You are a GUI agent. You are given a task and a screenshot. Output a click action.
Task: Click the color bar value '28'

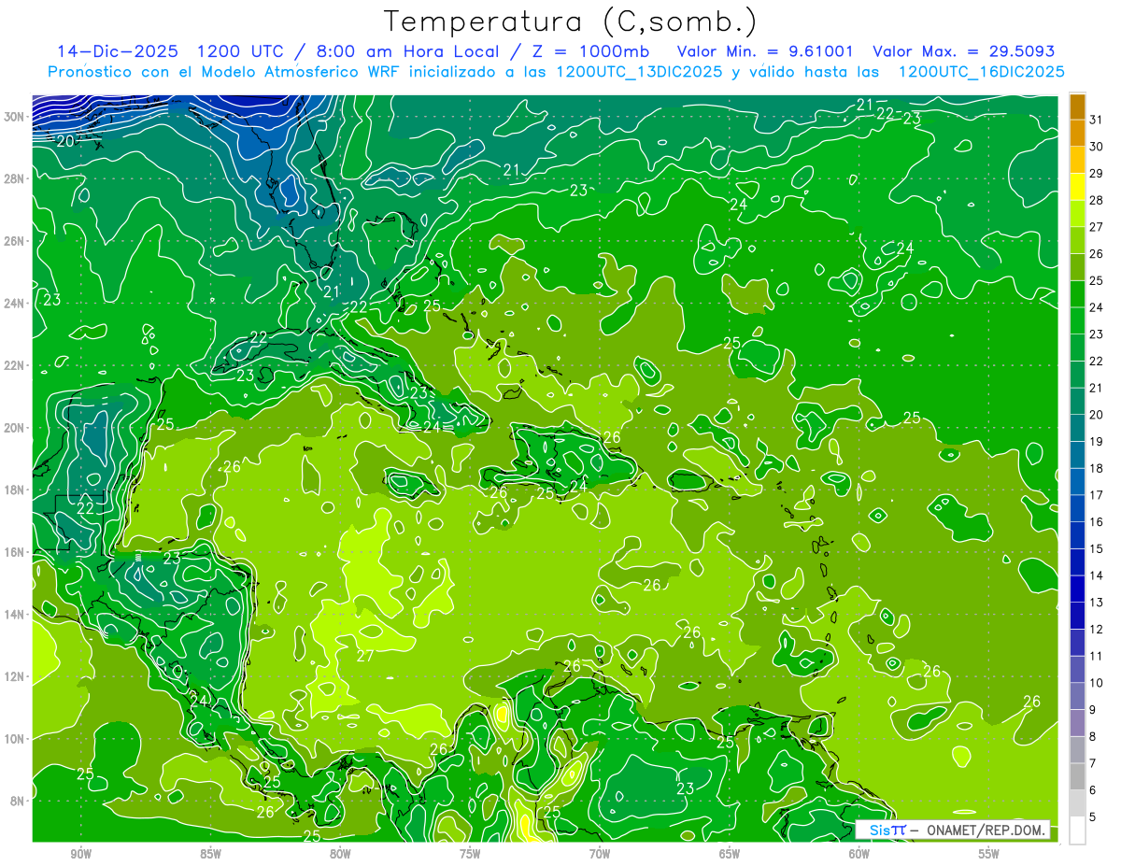[1097, 200]
